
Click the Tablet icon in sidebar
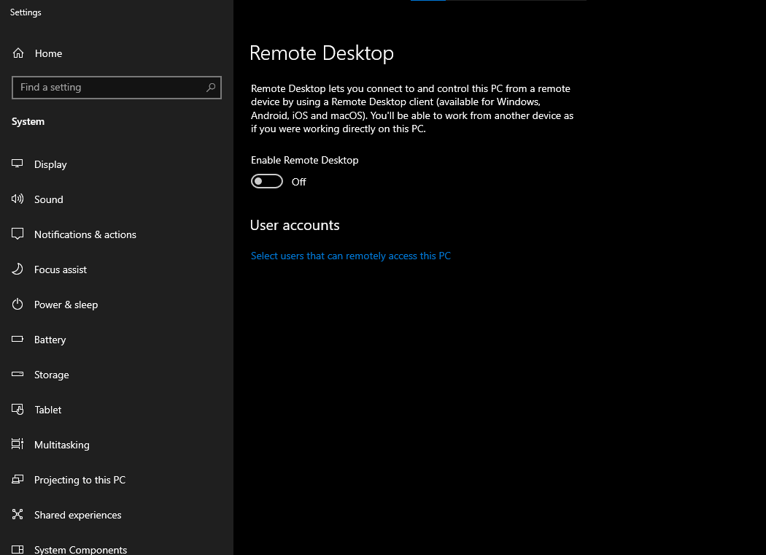pyautogui.click(x=17, y=409)
